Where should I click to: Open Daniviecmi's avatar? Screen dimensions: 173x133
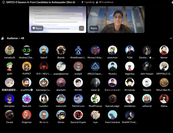tap(112, 82)
